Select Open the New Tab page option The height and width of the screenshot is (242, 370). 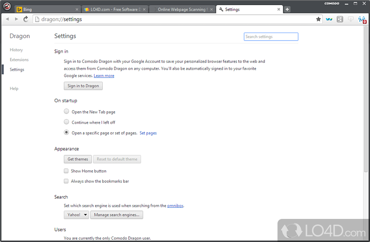click(x=66, y=111)
